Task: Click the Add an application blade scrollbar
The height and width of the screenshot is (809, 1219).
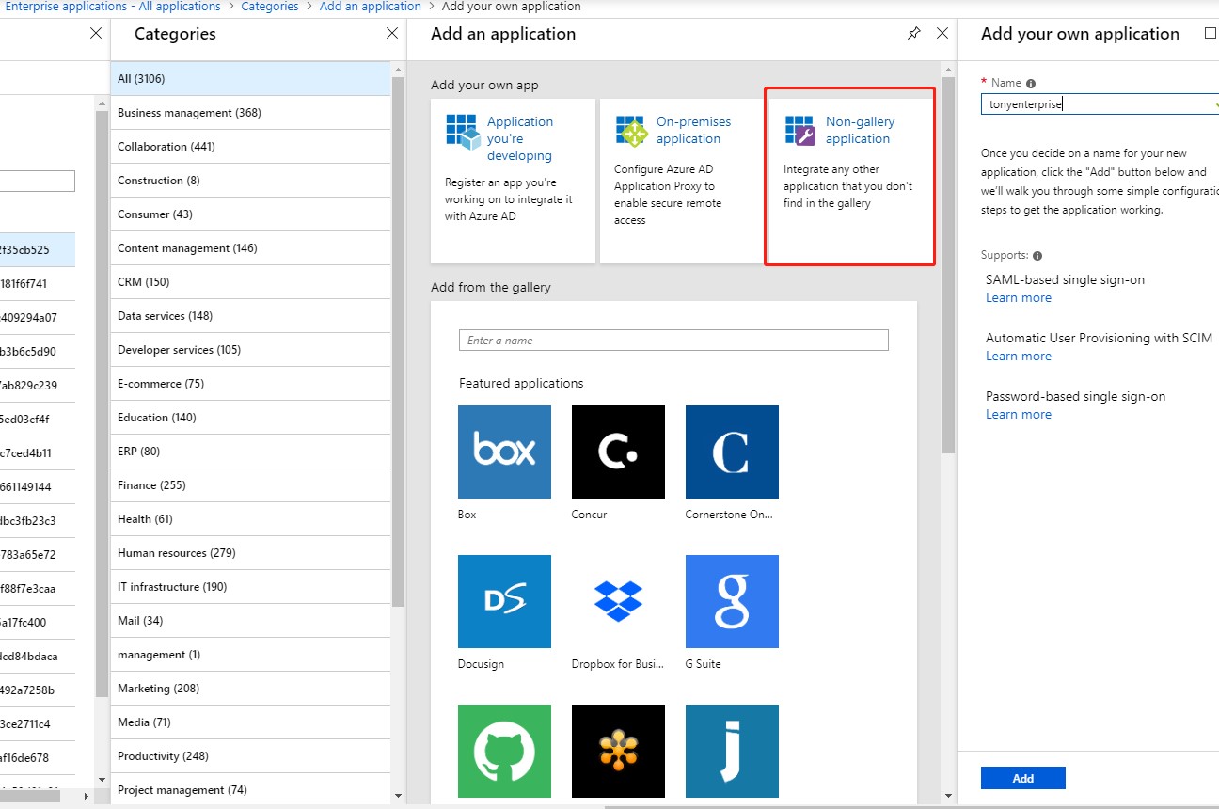Action: click(948, 263)
